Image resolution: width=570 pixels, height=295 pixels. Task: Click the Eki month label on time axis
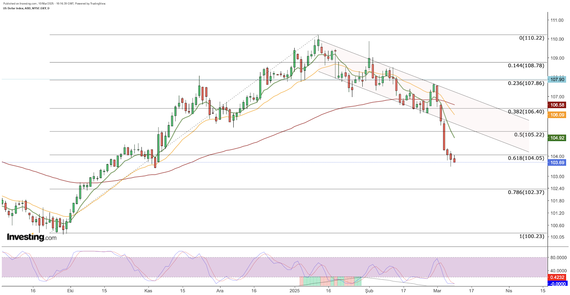pos(70,291)
